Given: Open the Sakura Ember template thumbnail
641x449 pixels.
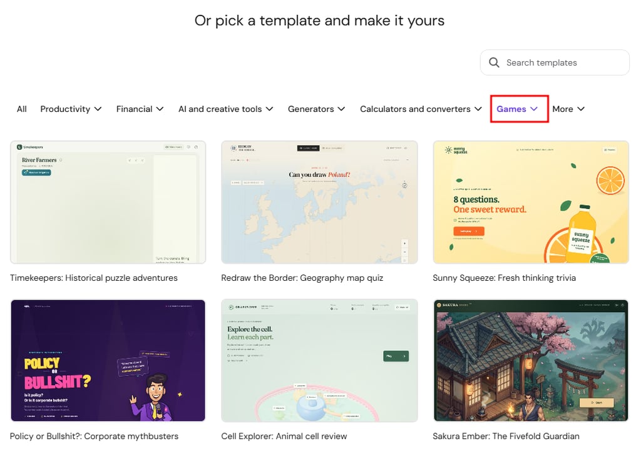Looking at the screenshot, I should pos(531,360).
